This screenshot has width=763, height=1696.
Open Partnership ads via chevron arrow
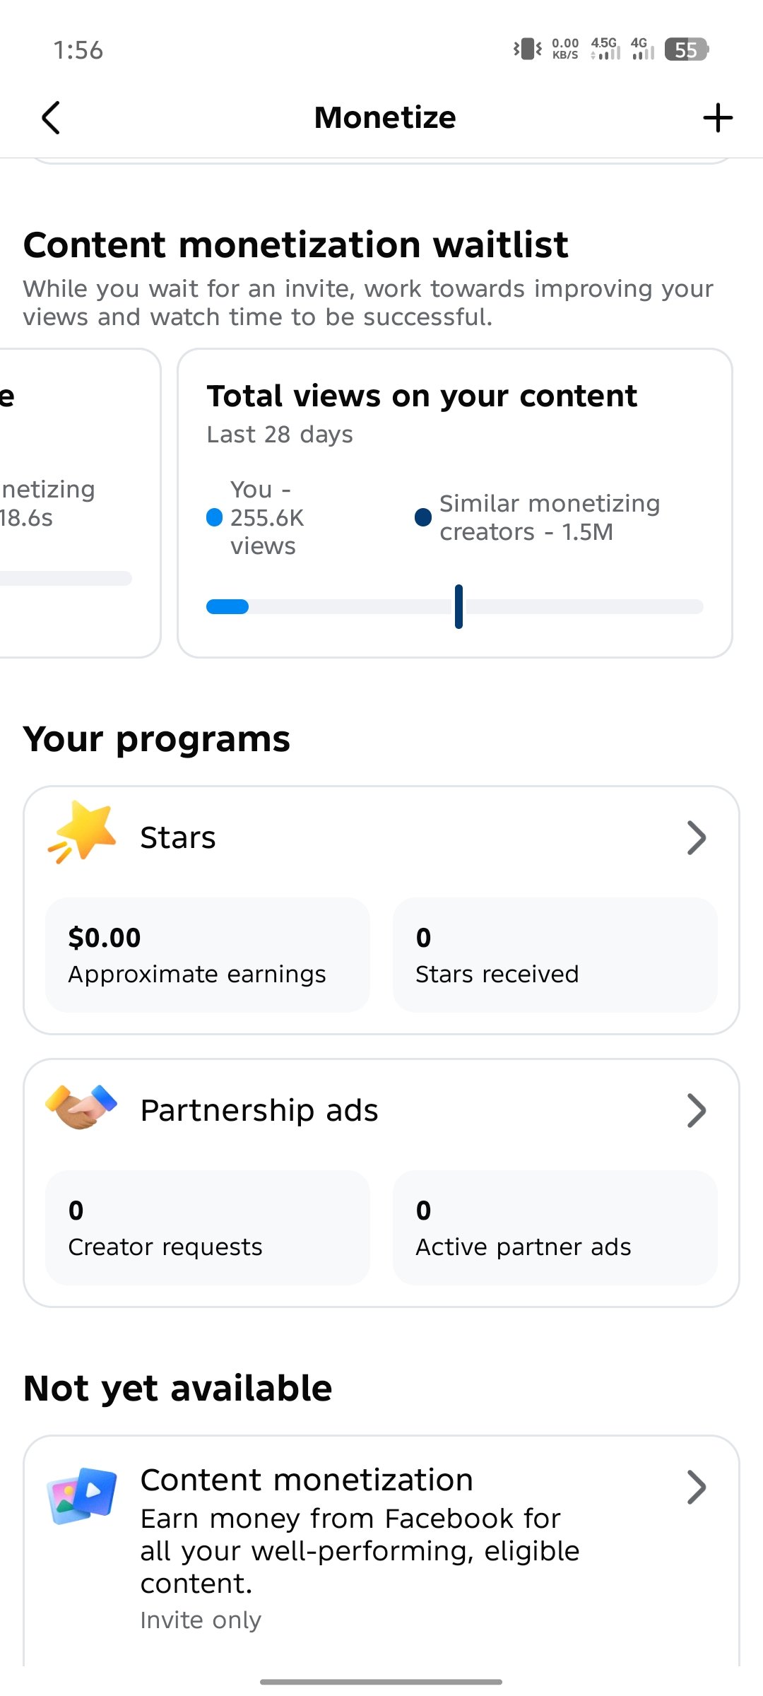(697, 1111)
